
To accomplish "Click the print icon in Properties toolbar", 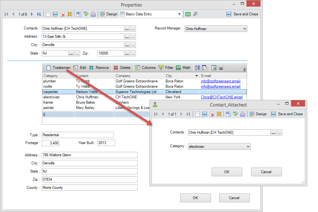I will tap(93, 14).
